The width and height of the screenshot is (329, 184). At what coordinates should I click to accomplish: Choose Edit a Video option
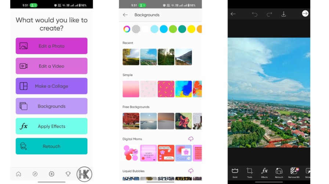[51, 66]
